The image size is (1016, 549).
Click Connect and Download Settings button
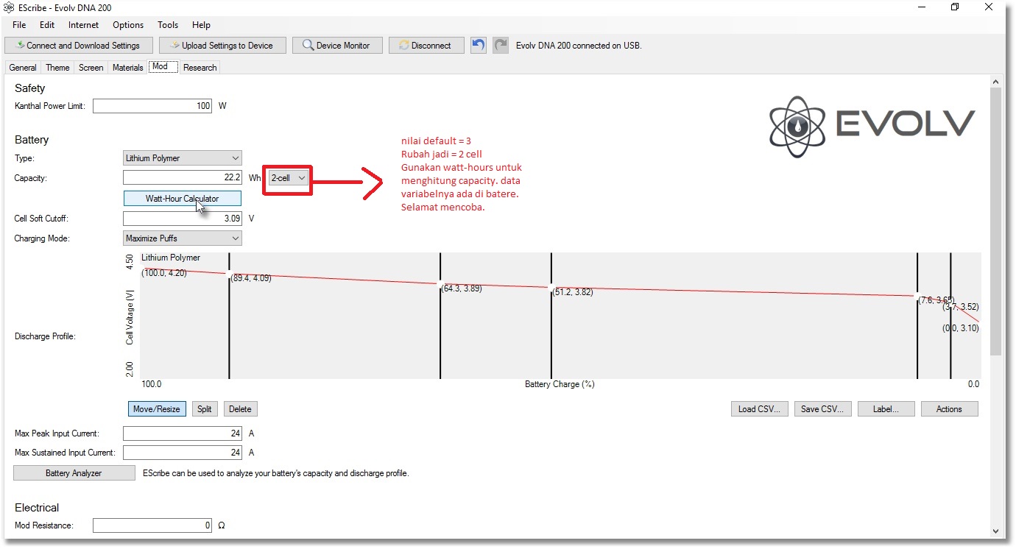[x=78, y=46]
